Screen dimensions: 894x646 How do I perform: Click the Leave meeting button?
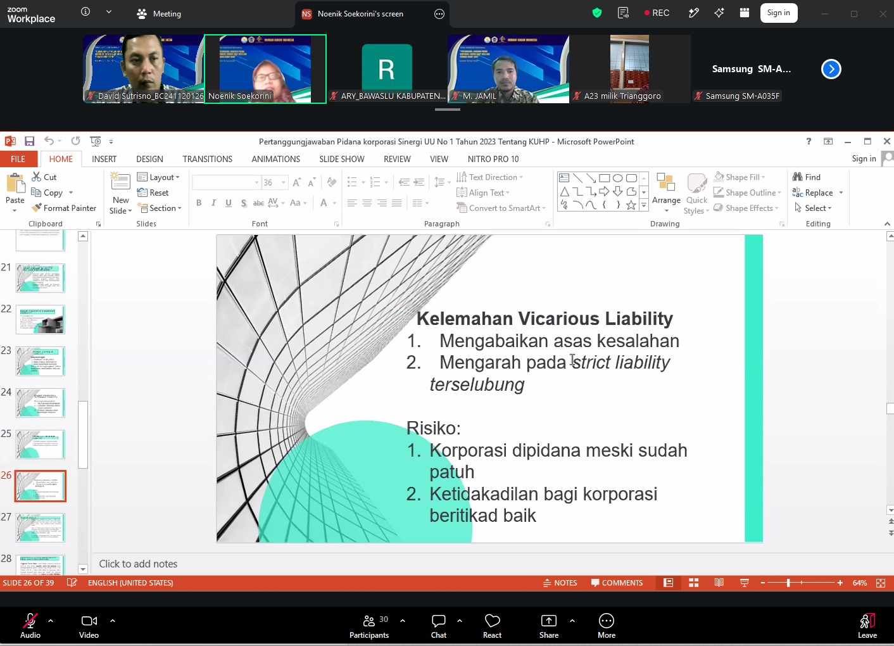(x=867, y=626)
